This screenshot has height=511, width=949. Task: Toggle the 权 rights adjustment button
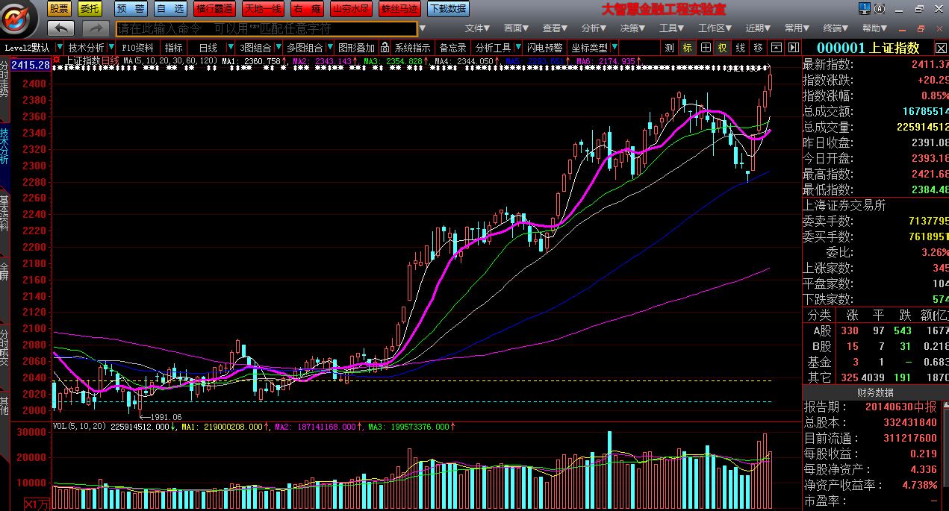pyautogui.click(x=722, y=48)
